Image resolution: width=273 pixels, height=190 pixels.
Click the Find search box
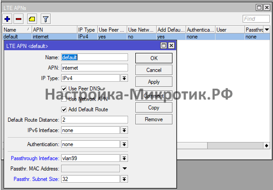(256, 19)
